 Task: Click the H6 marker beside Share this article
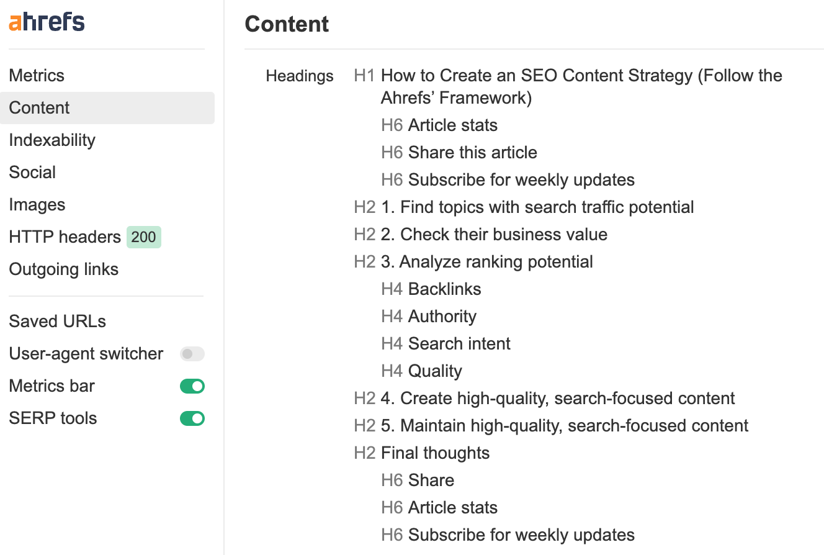tap(392, 153)
